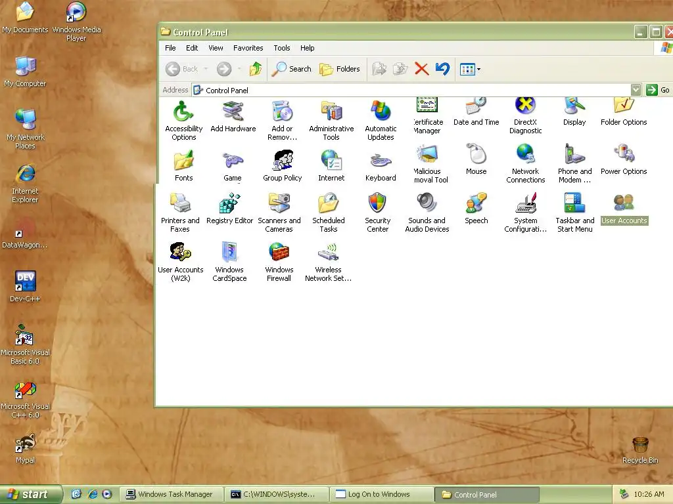
Task: Open the Edit menu
Action: point(192,48)
